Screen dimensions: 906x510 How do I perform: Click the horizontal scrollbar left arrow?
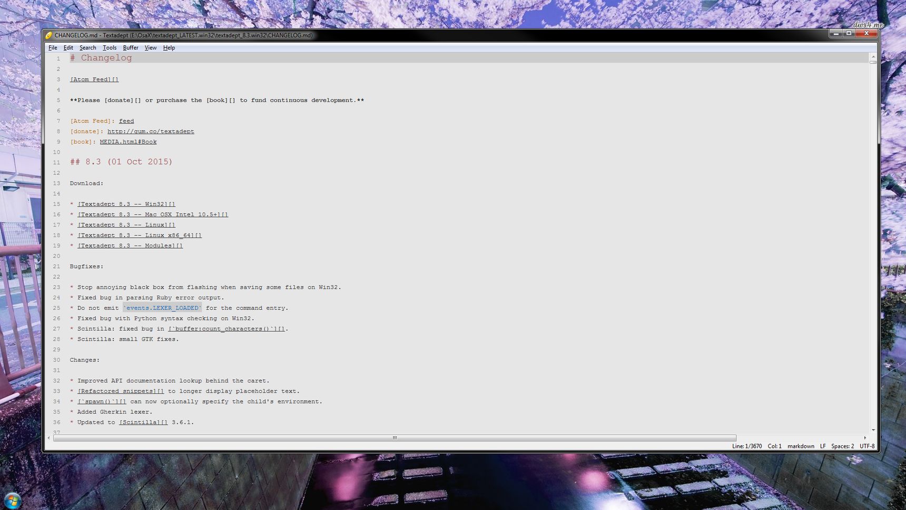[48, 438]
